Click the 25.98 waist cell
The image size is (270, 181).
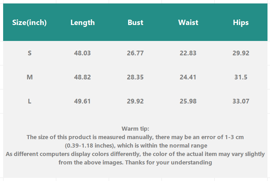point(188,101)
